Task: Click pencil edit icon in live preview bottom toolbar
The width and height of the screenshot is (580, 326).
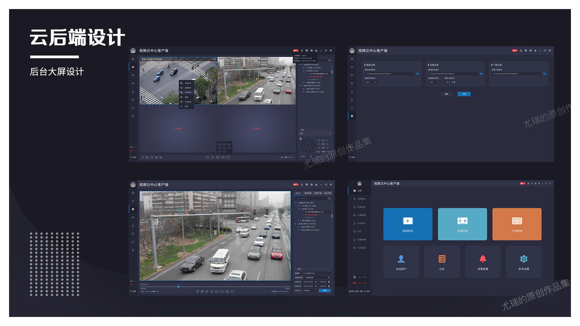Action: pyautogui.click(x=143, y=157)
